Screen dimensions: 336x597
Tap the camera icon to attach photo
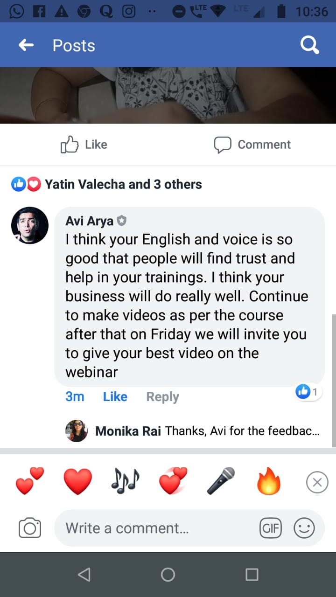click(30, 528)
